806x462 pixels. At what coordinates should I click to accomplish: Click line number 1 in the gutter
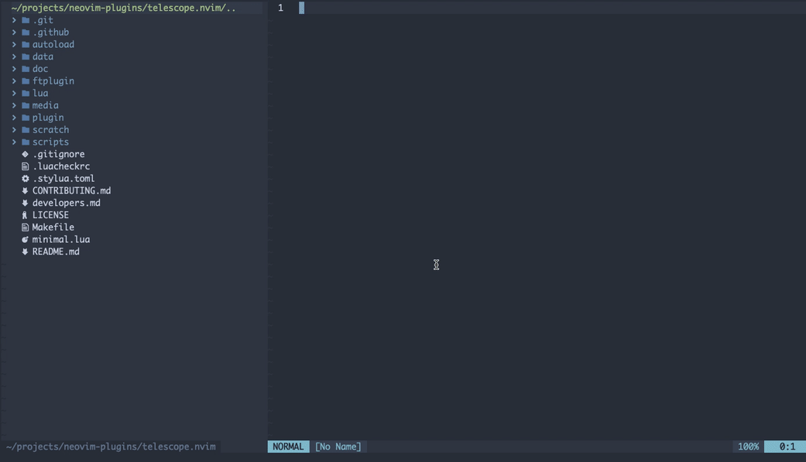point(280,8)
